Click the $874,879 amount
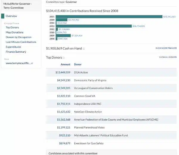The width and height of the screenshot is (179, 155). (65, 143)
